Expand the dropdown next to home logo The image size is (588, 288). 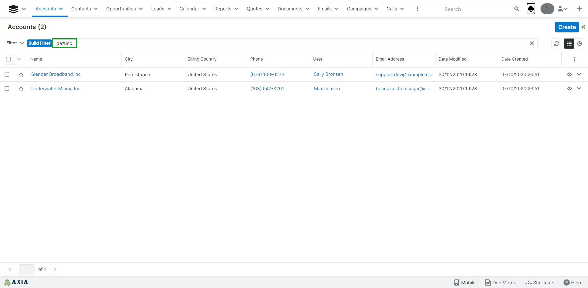pyautogui.click(x=24, y=9)
